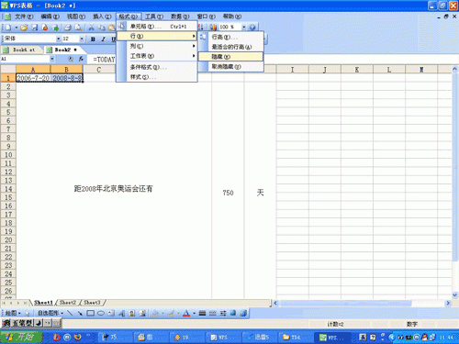Viewport: 459px width, 344px height.
Task: Click the Line Style icon
Action: [x=202, y=313]
